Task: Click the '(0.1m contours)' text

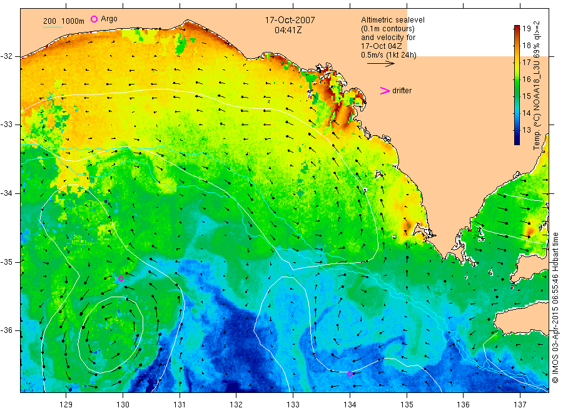Action: click(x=388, y=29)
